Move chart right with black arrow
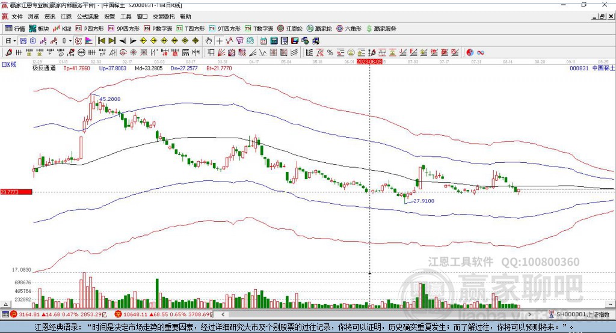This screenshot has height=333, width=616. (x=133, y=41)
